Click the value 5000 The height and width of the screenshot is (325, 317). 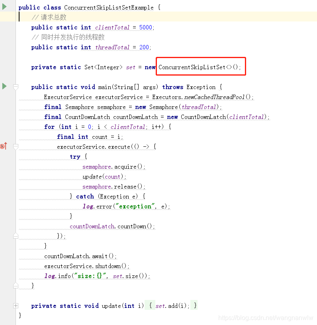point(146,27)
